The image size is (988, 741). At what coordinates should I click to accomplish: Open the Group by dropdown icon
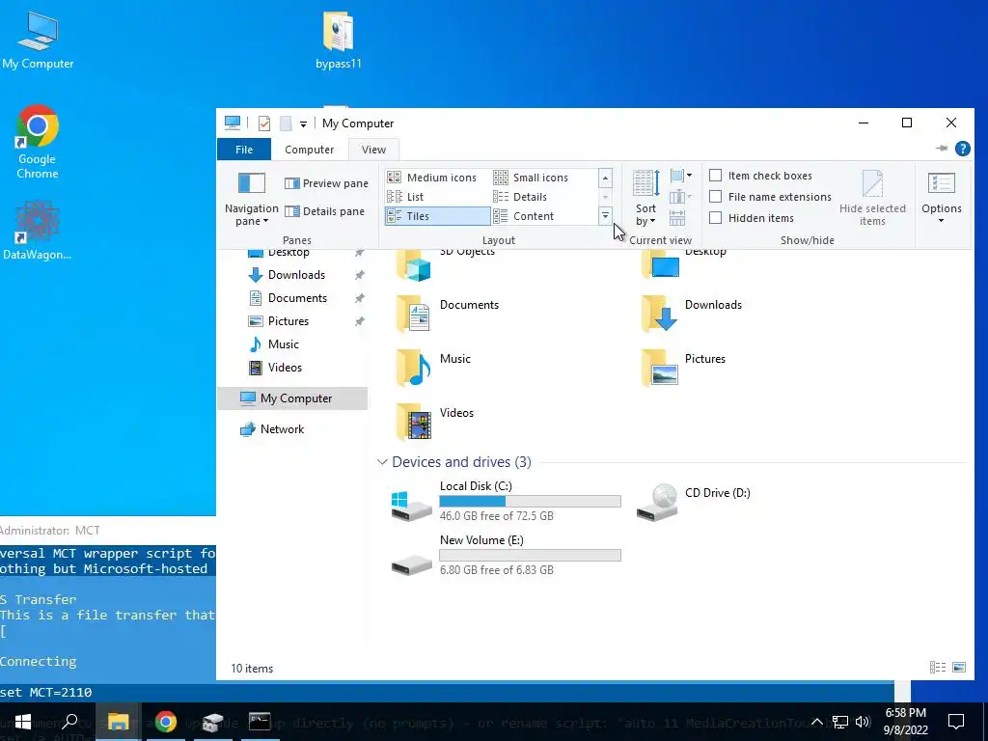(681, 176)
